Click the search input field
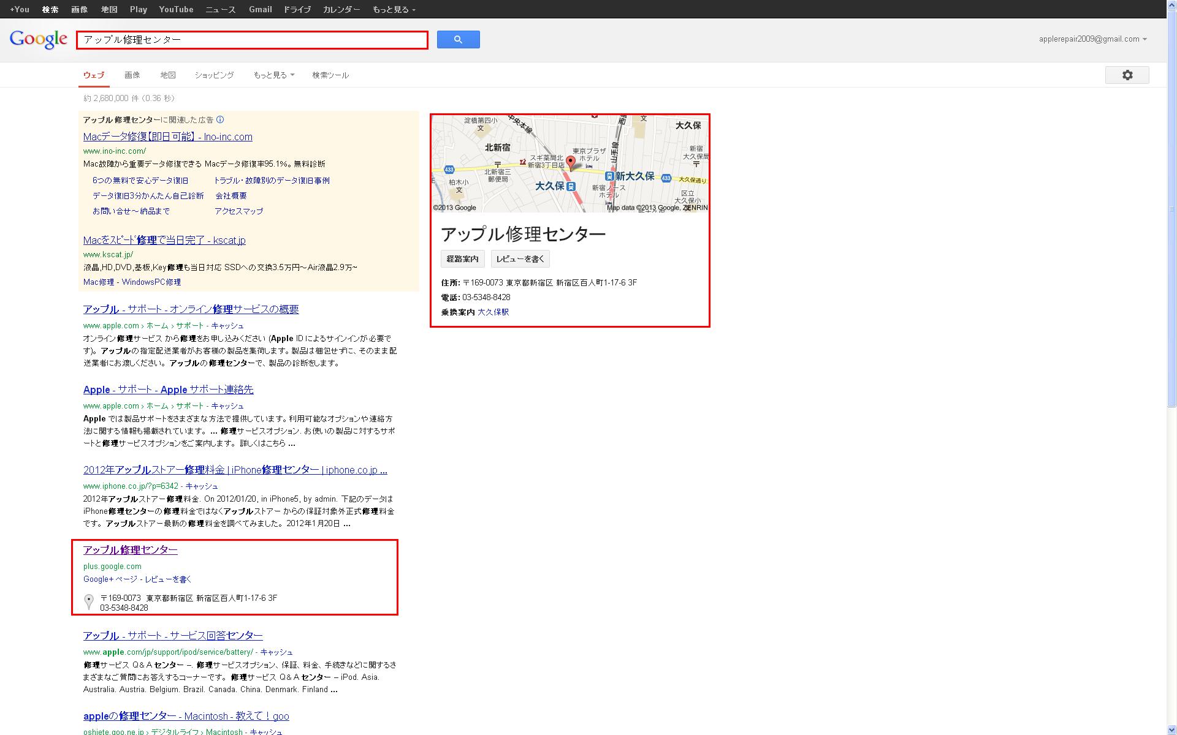This screenshot has height=735, width=1177. [x=252, y=40]
